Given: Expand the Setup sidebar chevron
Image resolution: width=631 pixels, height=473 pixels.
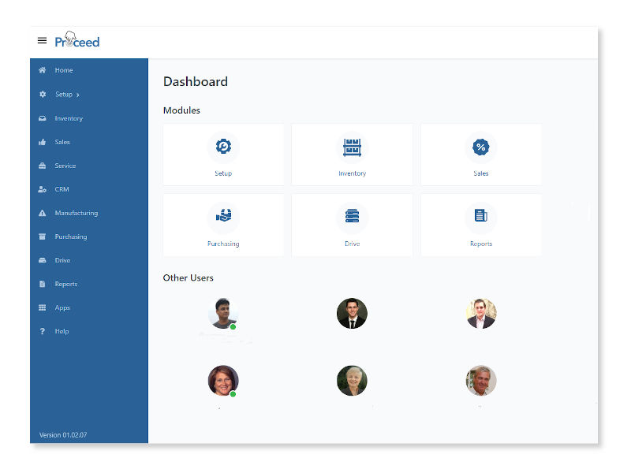Looking at the screenshot, I should [x=77, y=95].
